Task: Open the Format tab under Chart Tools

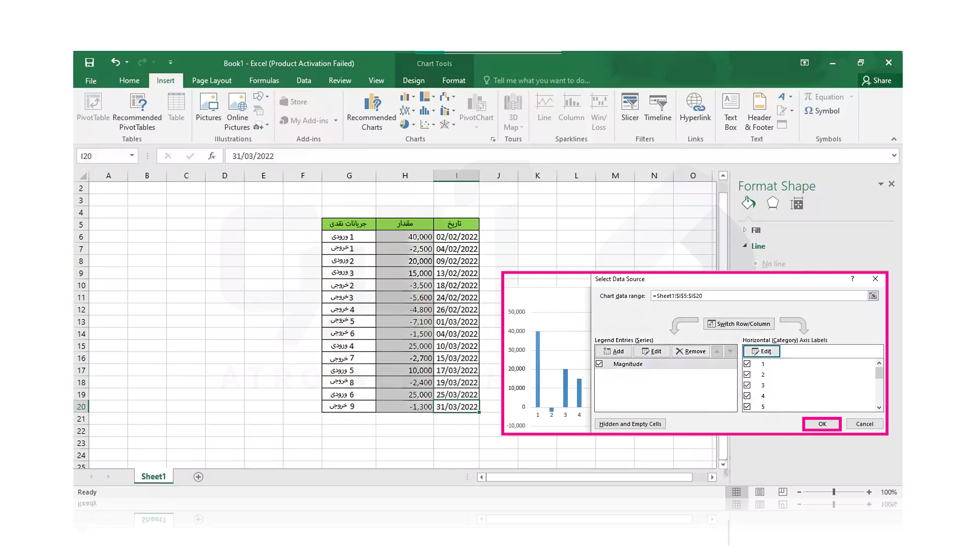Action: [x=453, y=80]
